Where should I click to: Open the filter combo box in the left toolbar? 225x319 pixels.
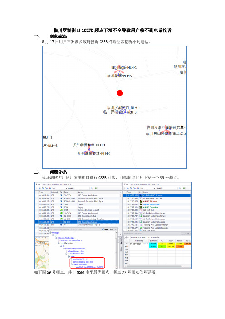[x=62, y=188]
